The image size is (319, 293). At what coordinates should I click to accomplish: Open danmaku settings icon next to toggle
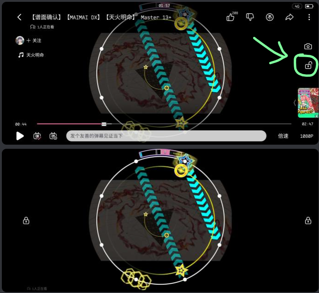click(x=53, y=136)
